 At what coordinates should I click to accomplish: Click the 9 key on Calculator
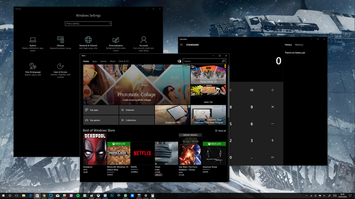(x=252, y=107)
